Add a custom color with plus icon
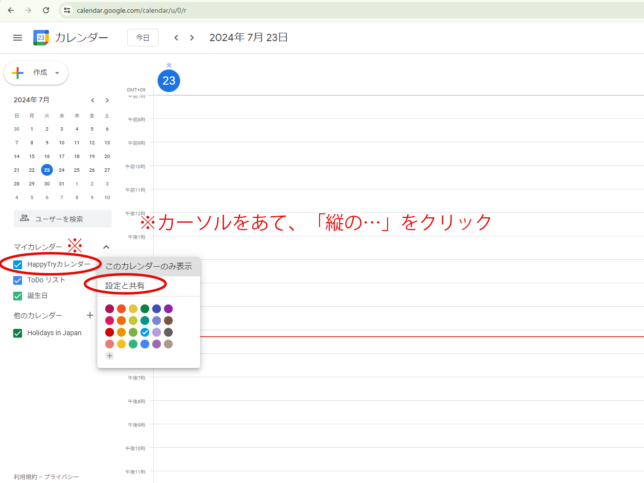The height and width of the screenshot is (483, 644). click(110, 356)
